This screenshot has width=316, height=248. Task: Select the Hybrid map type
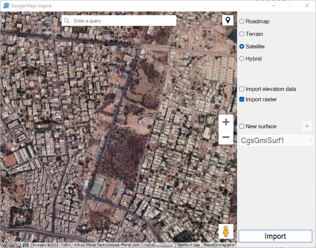point(242,59)
